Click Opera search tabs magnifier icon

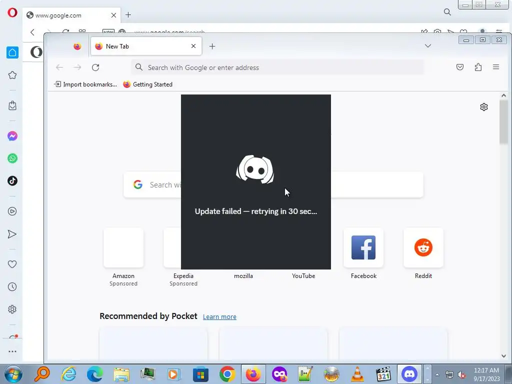click(447, 12)
